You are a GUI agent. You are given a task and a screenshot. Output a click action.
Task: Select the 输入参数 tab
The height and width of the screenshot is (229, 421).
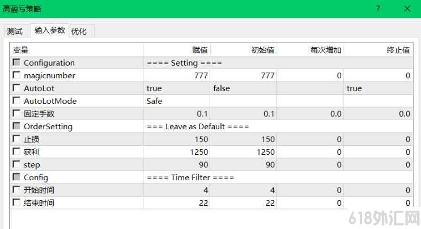tap(50, 30)
